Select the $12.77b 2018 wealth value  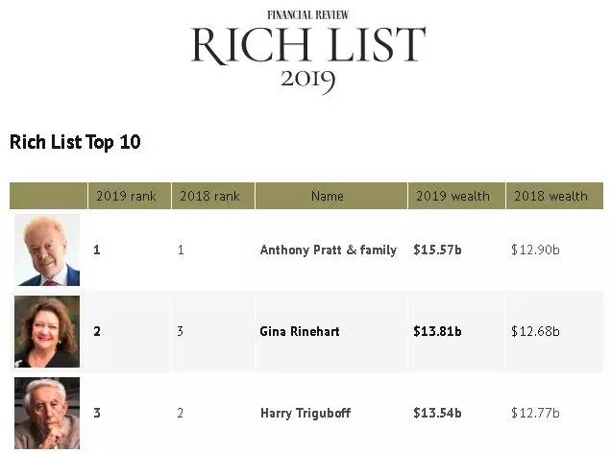[x=535, y=414]
